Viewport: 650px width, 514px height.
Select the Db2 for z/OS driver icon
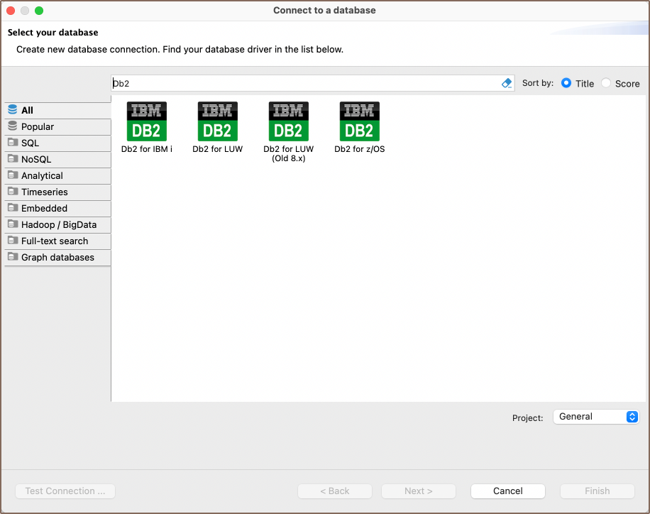[359, 121]
